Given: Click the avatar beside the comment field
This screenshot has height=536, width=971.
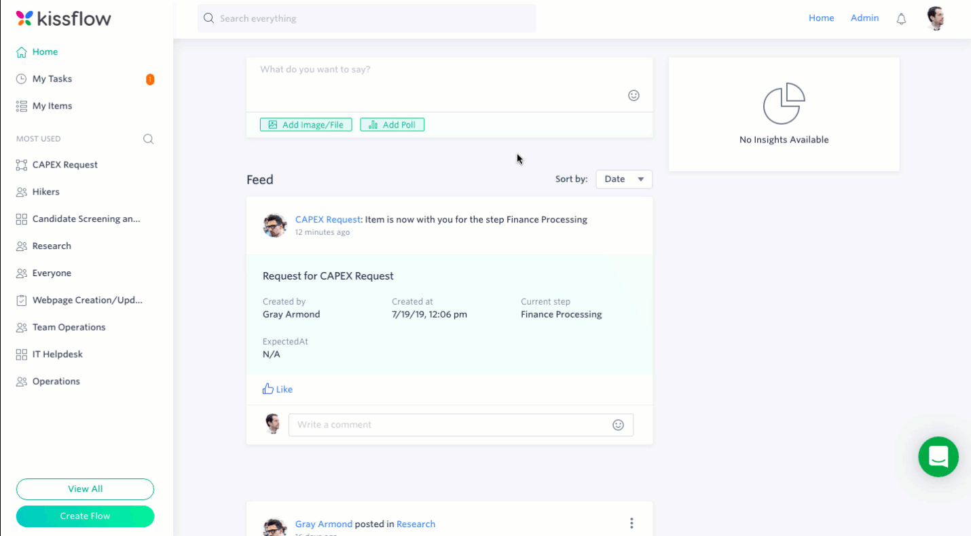Looking at the screenshot, I should [x=273, y=424].
